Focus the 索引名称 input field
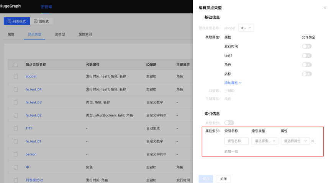 pos(236,141)
